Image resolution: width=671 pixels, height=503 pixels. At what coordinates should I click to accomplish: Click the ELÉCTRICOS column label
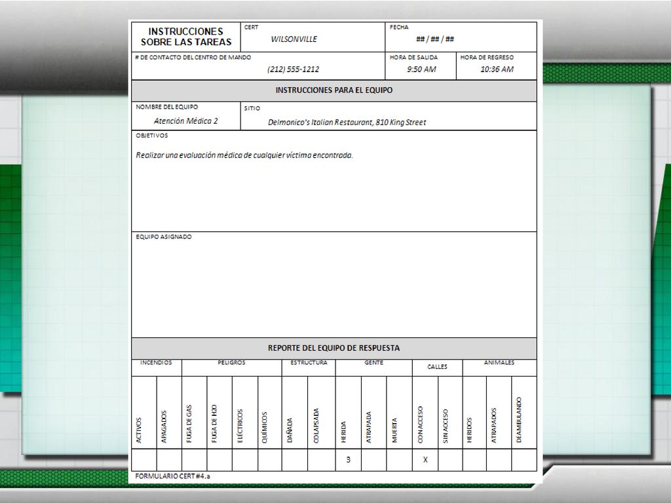tap(240, 426)
